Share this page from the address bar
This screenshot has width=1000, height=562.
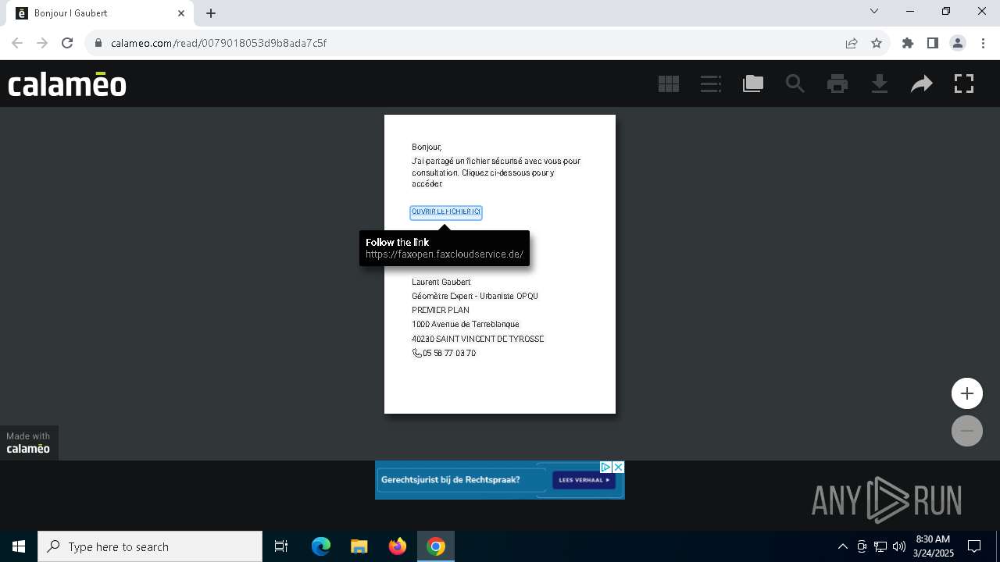(852, 43)
